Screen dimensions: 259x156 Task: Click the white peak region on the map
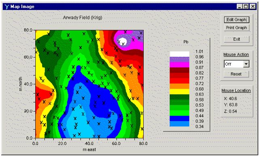(x=123, y=41)
